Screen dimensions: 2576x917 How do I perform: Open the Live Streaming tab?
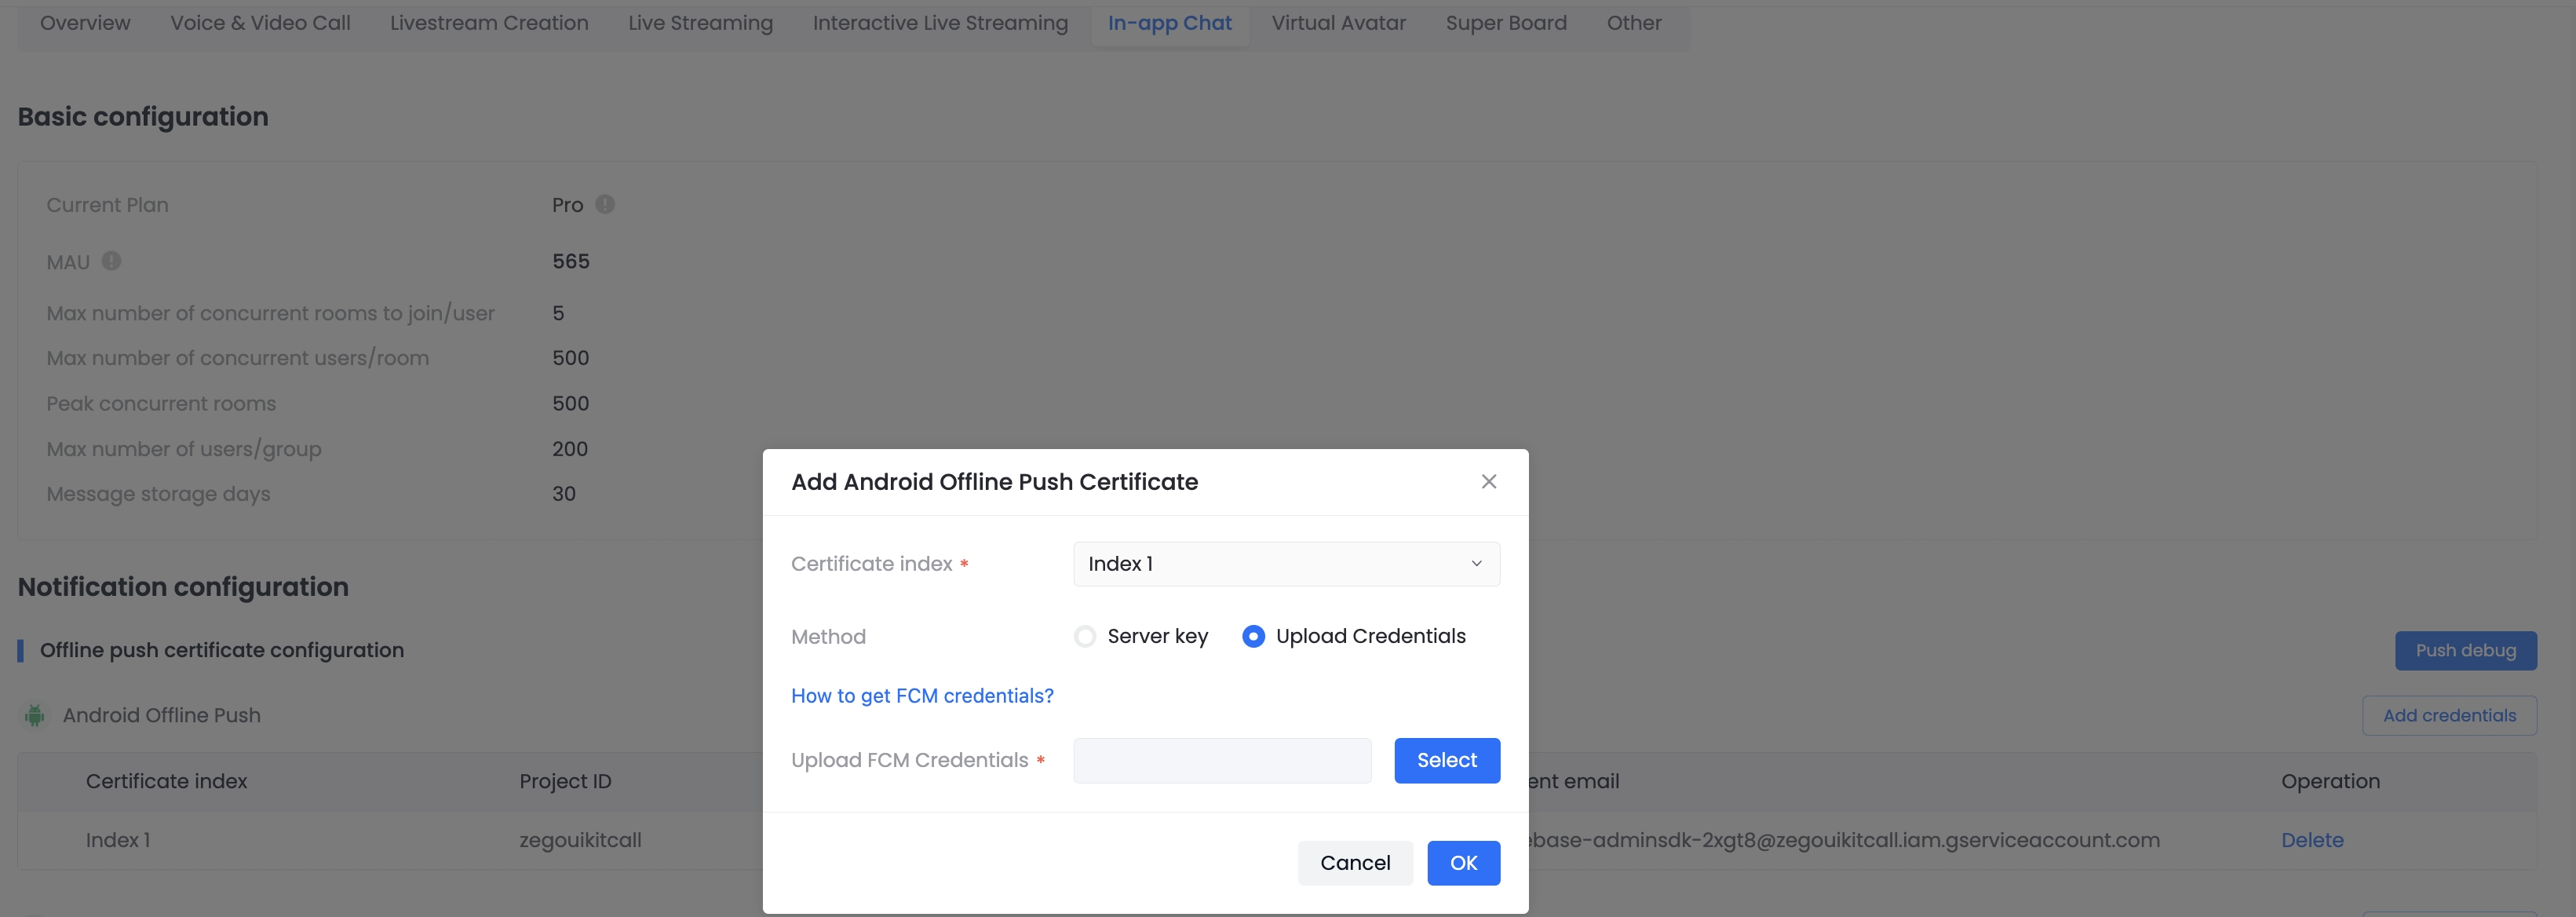coord(700,23)
